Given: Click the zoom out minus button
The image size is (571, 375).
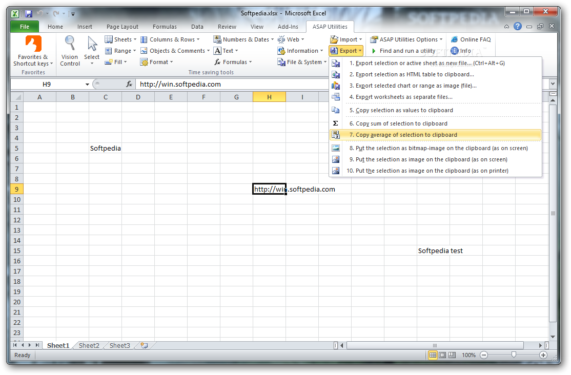Looking at the screenshot, I should [x=484, y=355].
